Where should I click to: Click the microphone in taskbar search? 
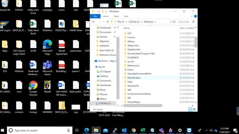(x=68, y=130)
